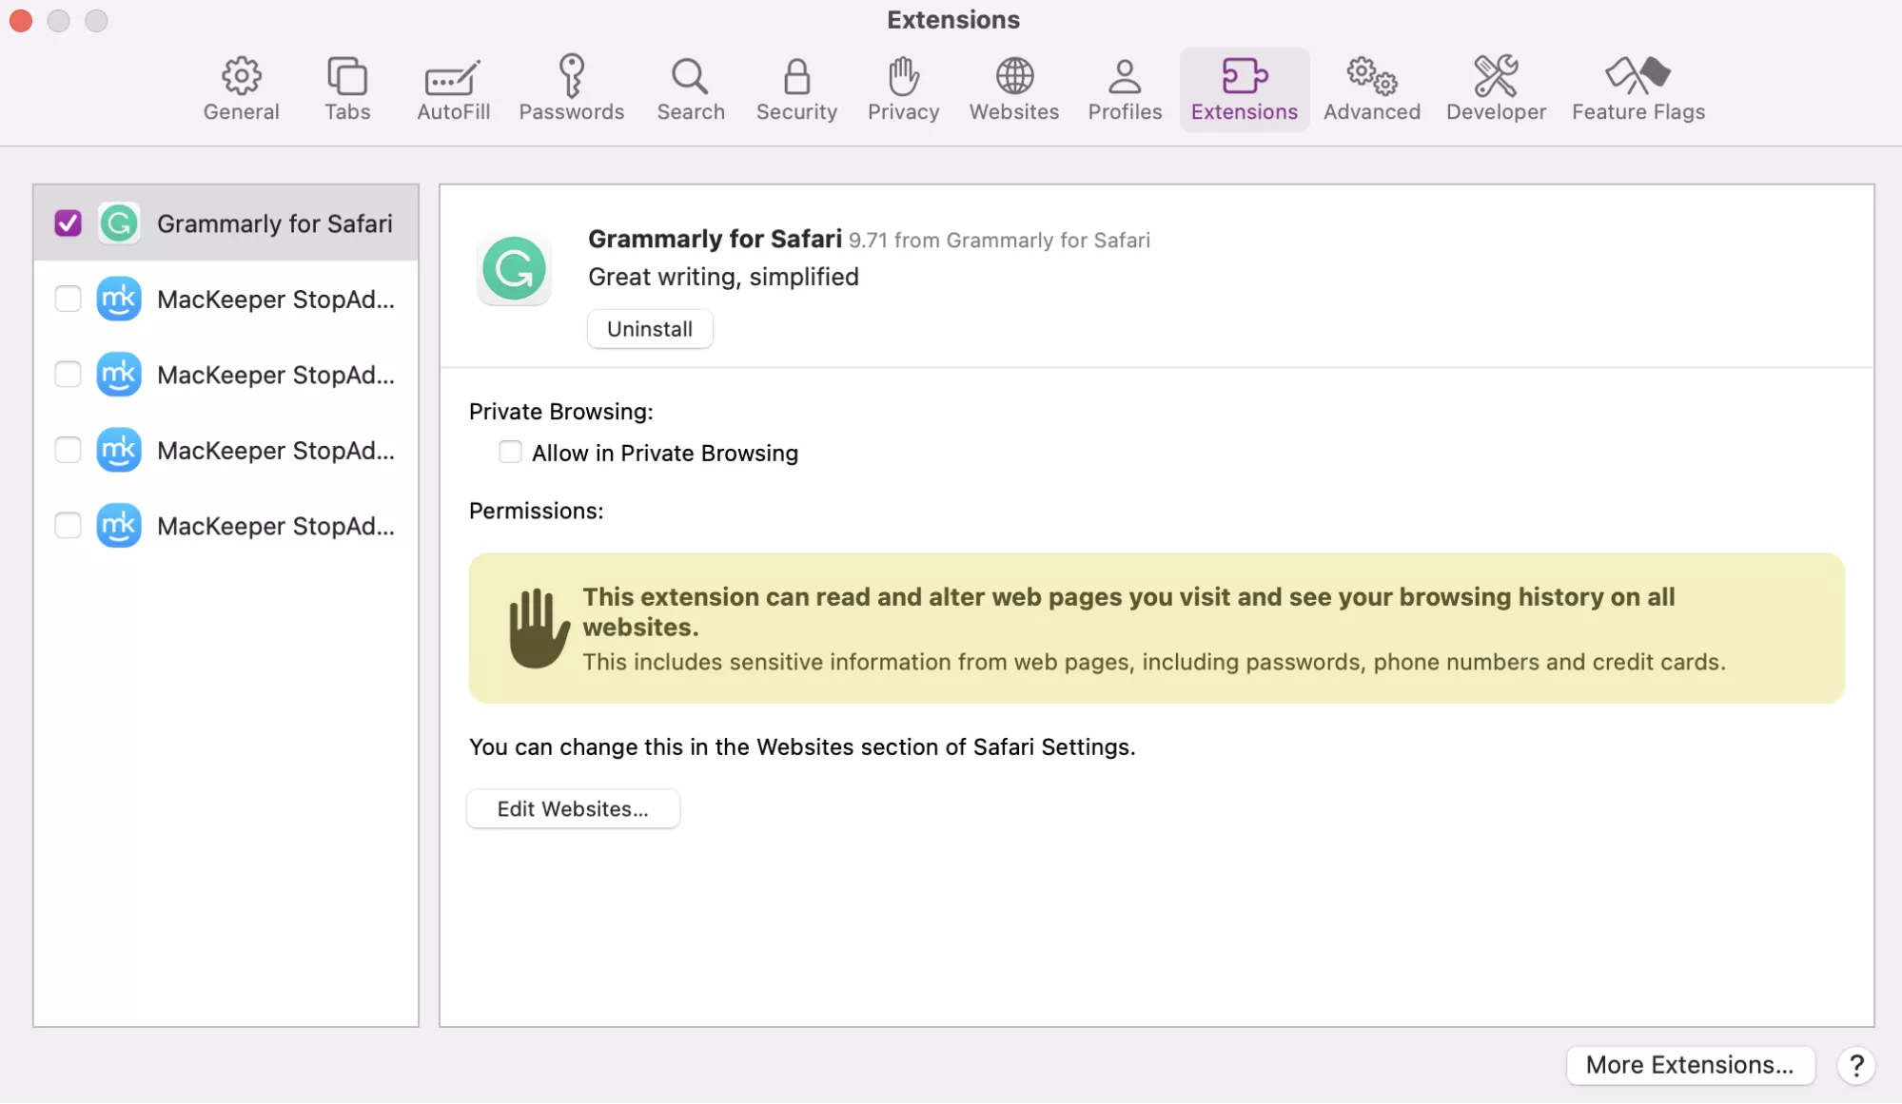Click the Uninstall button
The image size is (1902, 1104).
coord(649,328)
